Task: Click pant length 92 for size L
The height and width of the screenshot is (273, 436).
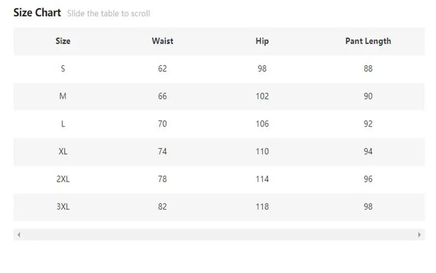Action: pos(368,124)
